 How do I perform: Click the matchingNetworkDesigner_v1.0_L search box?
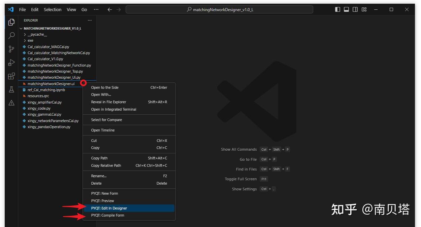coord(219,9)
